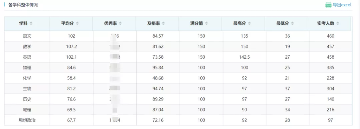360x129 pixels.
Task: Click 地理 average score 69.5
Action: click(x=71, y=110)
